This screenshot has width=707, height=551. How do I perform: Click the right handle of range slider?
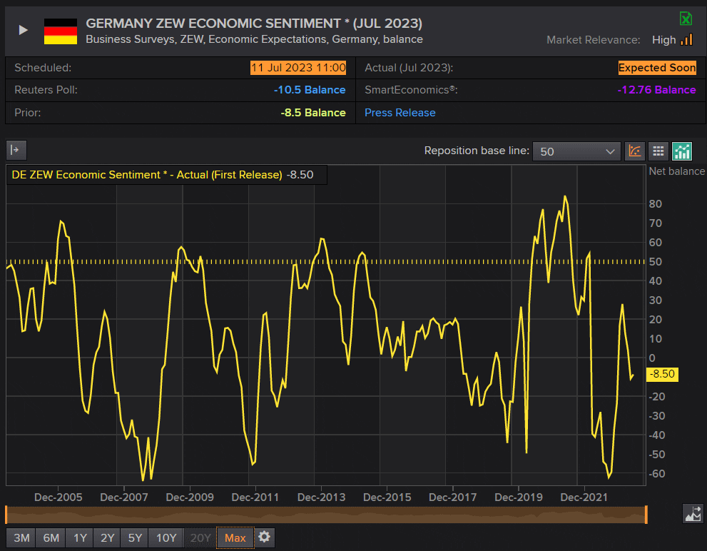pyautogui.click(x=646, y=515)
